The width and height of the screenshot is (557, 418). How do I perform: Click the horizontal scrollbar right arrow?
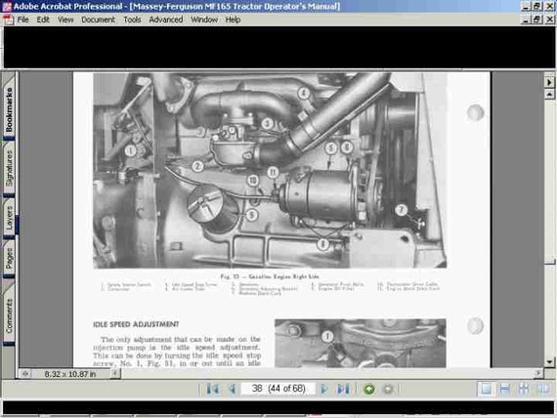coord(538,373)
